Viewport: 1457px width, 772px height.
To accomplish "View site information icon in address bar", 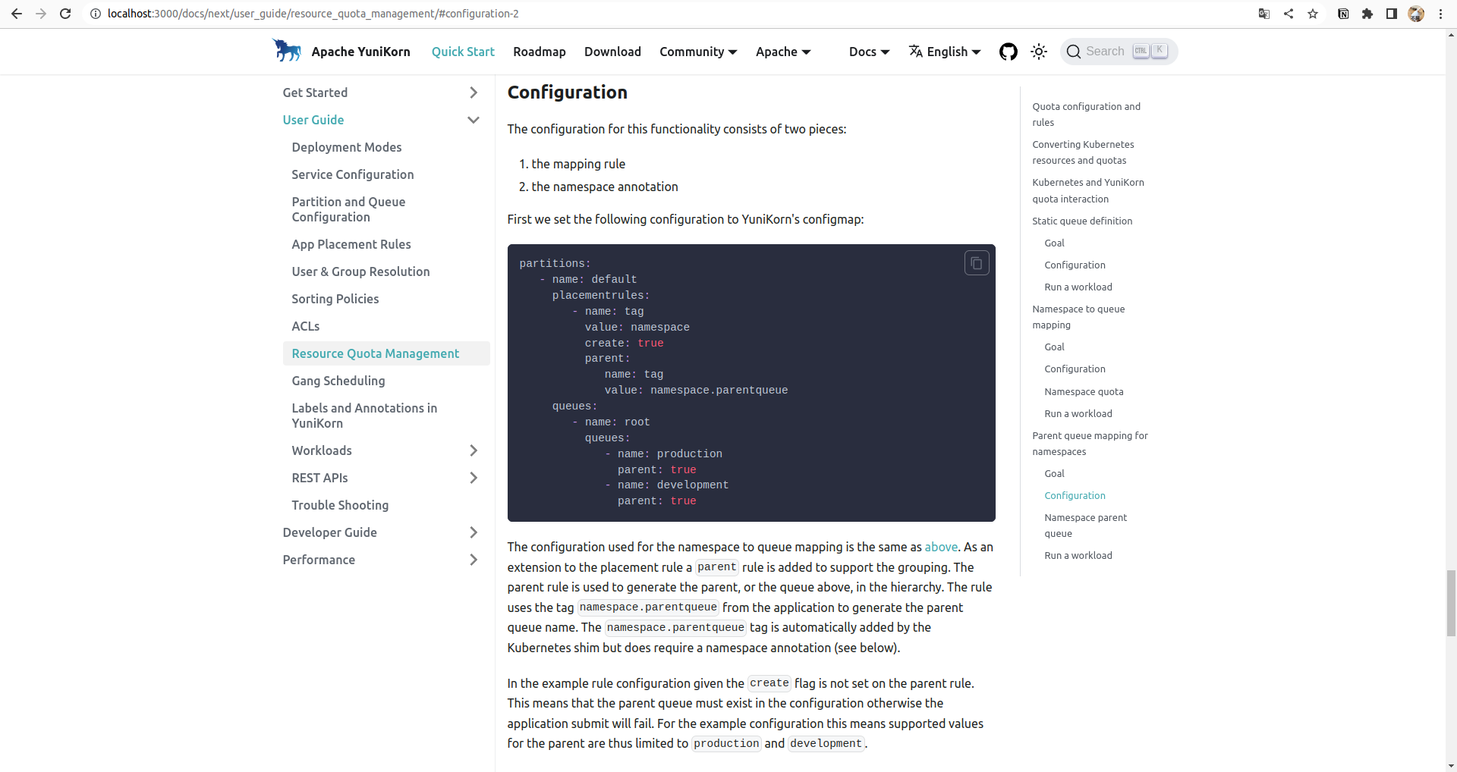I will [x=96, y=14].
